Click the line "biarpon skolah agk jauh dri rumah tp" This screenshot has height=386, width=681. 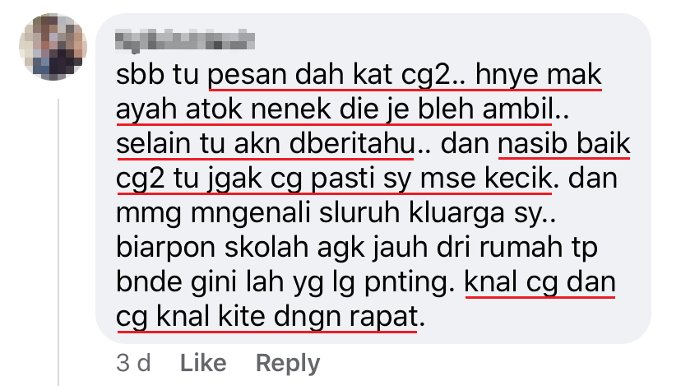[357, 248]
